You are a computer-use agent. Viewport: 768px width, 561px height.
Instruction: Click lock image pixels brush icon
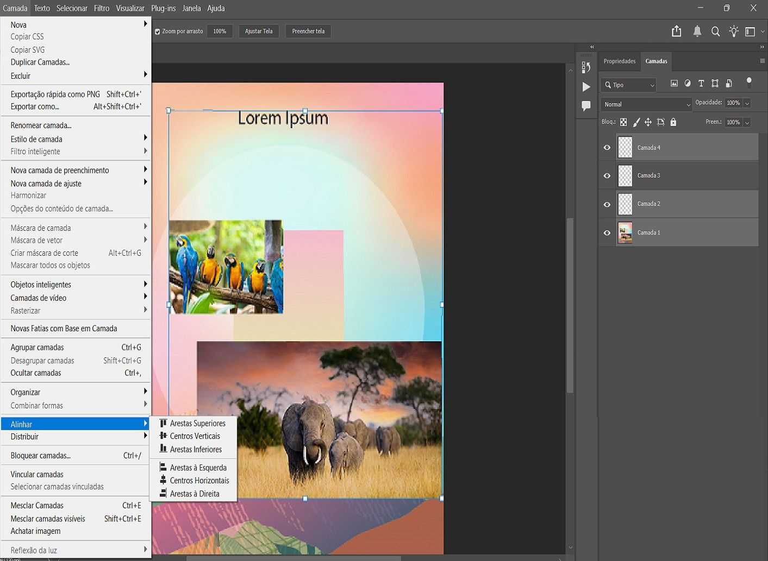636,122
